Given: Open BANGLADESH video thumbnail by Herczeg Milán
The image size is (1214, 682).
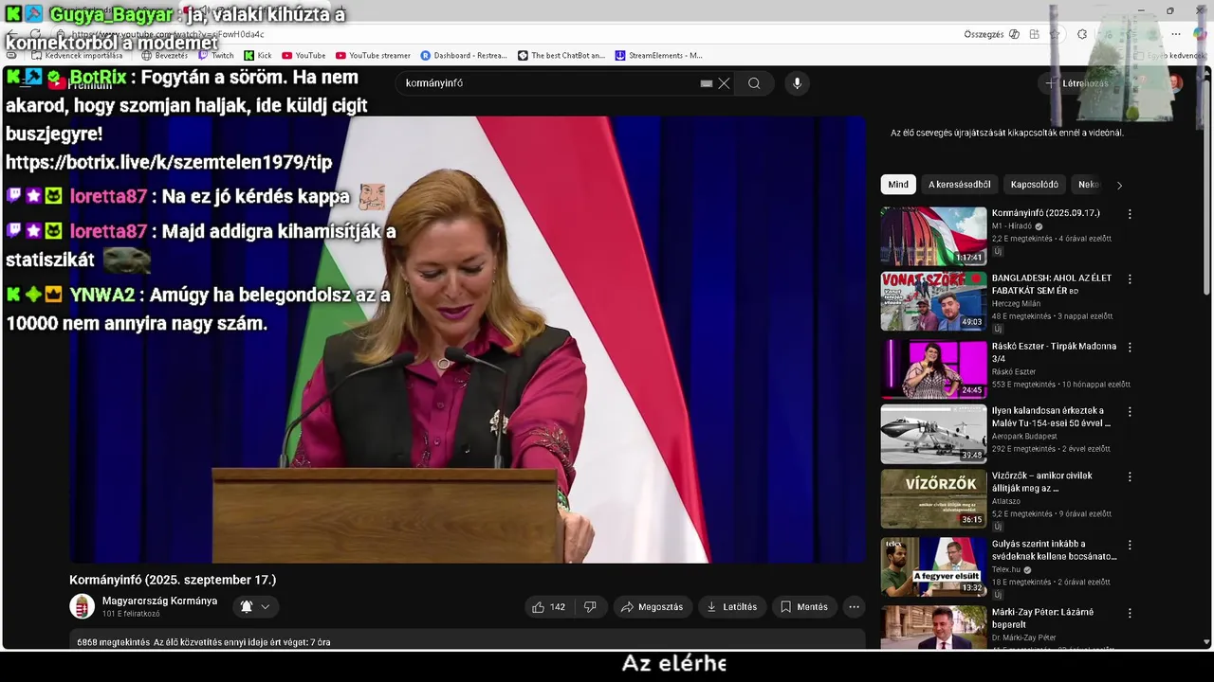Looking at the screenshot, I should point(933,301).
